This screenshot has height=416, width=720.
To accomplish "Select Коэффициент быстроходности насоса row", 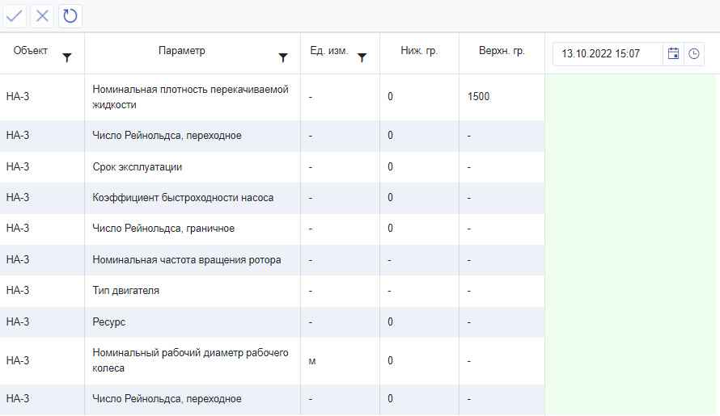I will 183,198.
